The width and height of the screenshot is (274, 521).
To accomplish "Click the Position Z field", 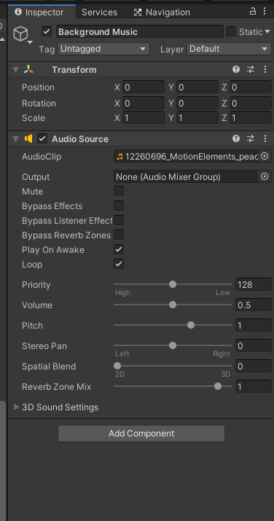I will pyautogui.click(x=251, y=87).
